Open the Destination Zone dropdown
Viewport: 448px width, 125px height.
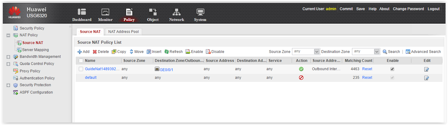[x=377, y=52]
